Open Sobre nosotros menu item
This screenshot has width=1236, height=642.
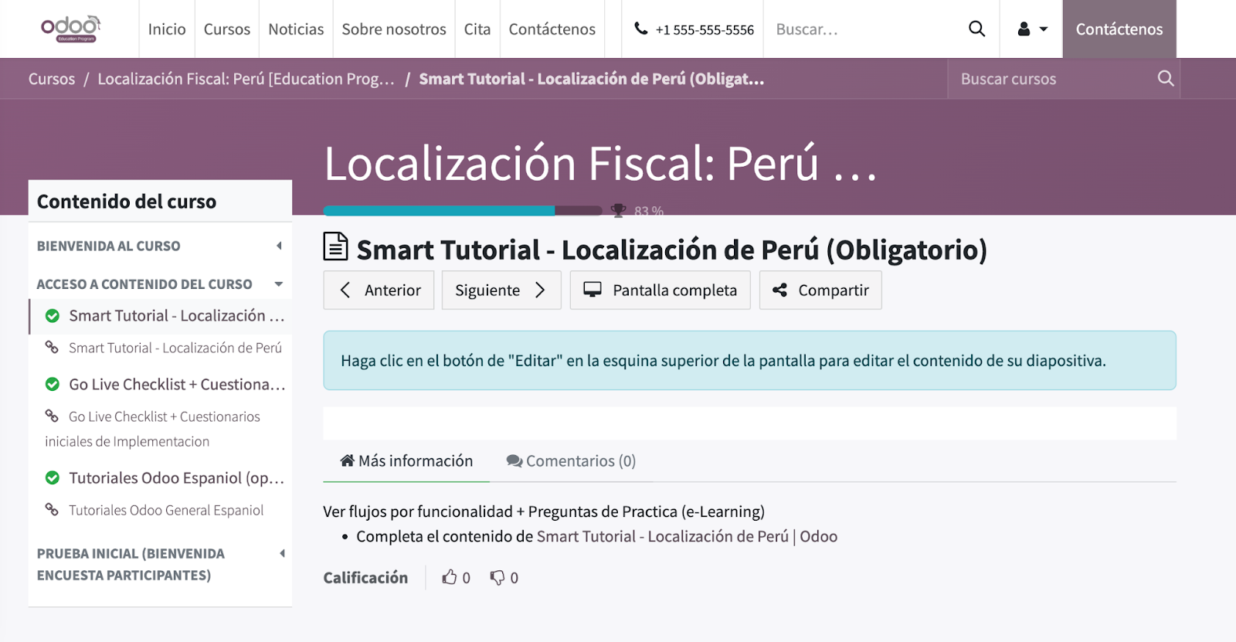[394, 29]
